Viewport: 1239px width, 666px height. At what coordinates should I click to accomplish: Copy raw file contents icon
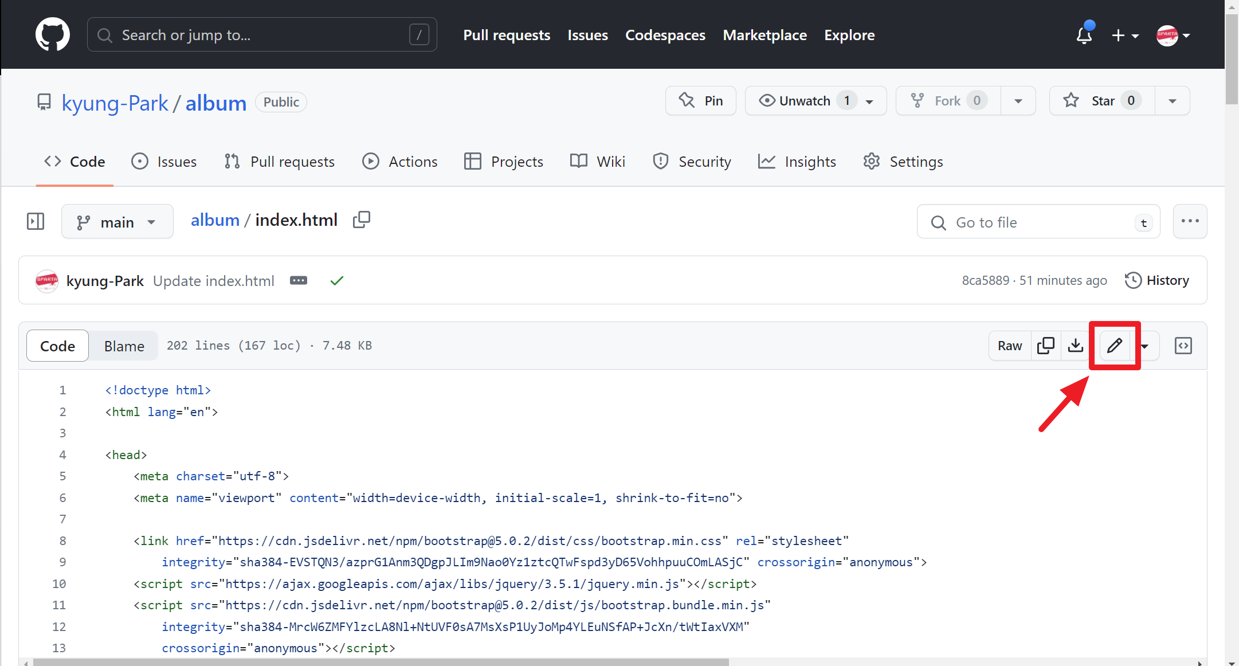point(1045,346)
